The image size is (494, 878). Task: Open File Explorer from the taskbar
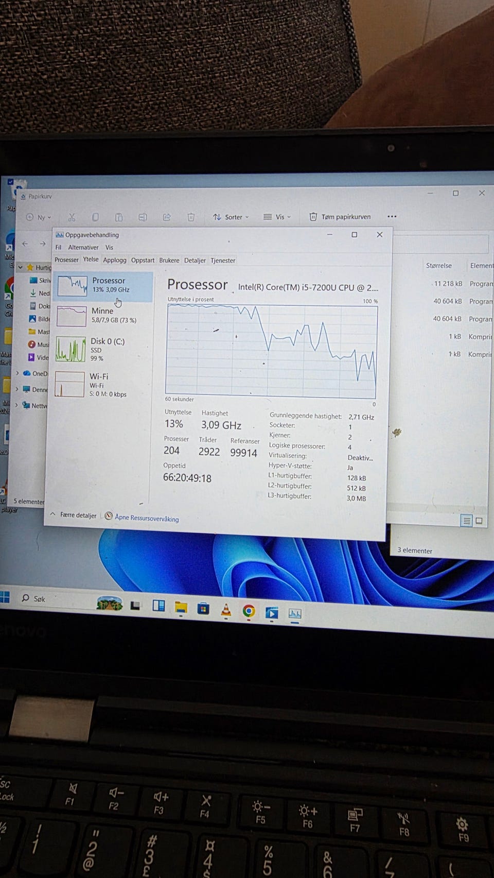[x=181, y=608]
